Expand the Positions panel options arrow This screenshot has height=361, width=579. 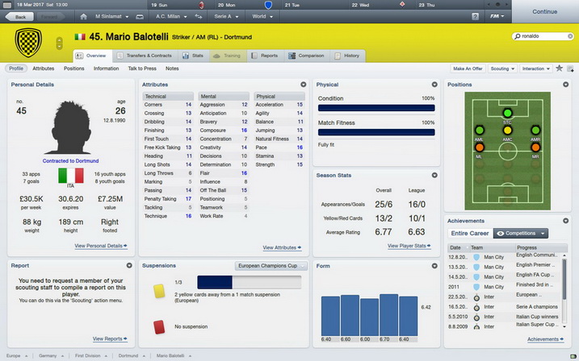[x=566, y=85]
